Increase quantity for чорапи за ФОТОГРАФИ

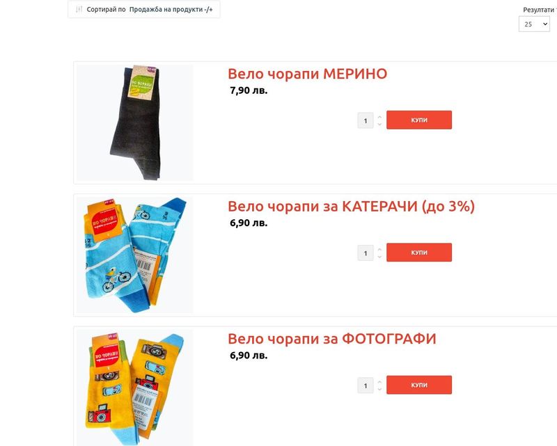379,382
